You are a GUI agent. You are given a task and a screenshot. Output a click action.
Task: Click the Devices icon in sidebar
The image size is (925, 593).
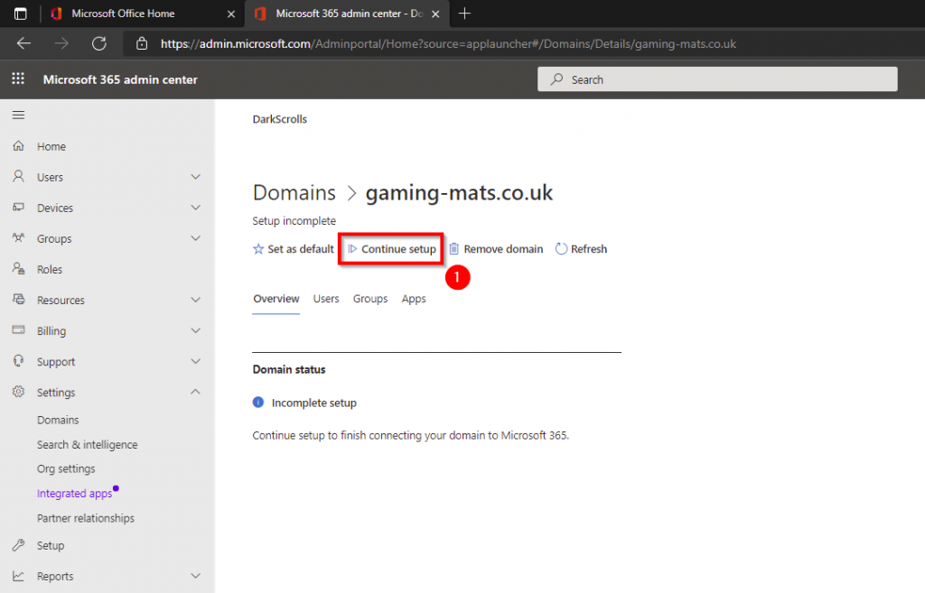(x=18, y=207)
